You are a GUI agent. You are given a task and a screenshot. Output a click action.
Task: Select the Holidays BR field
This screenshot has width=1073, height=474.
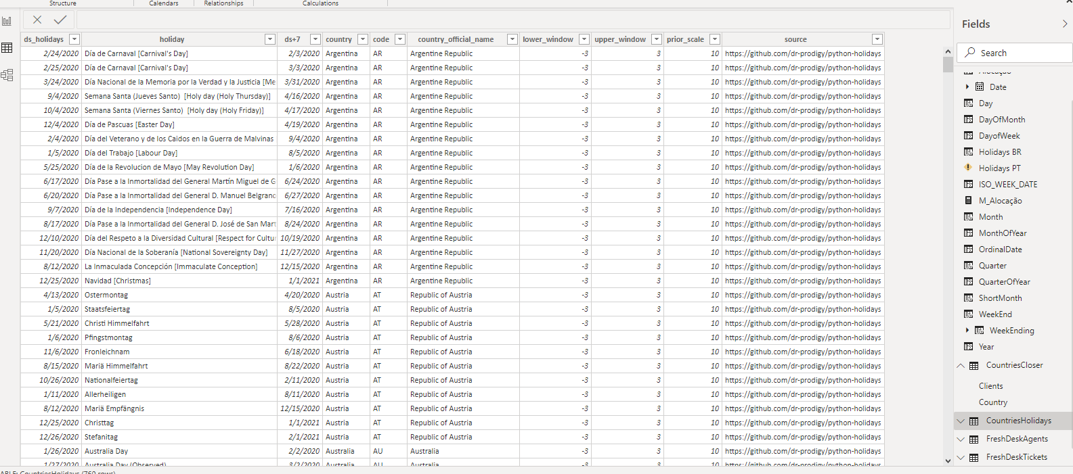[1000, 152]
